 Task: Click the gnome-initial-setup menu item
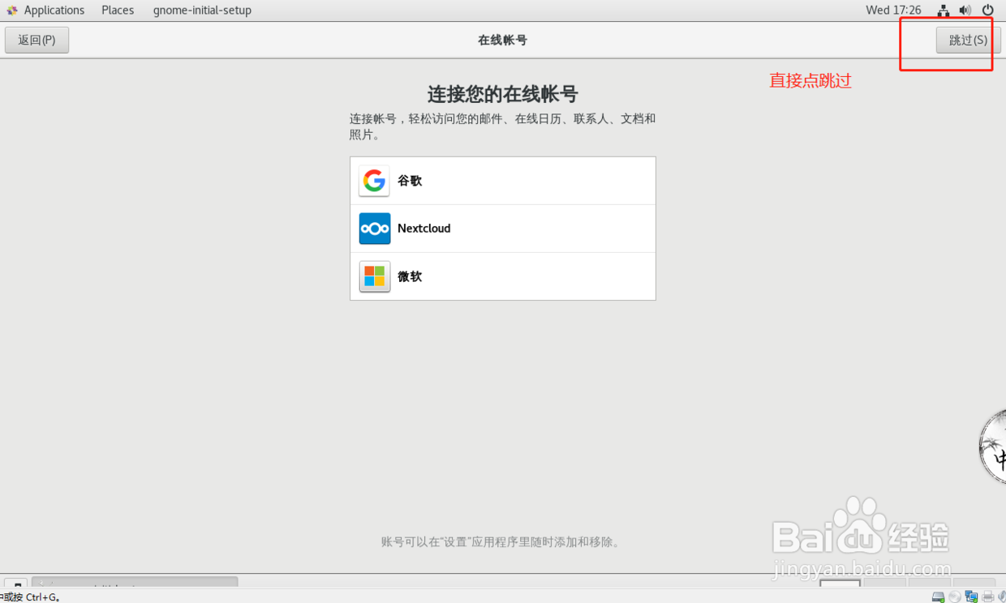pyautogui.click(x=201, y=10)
